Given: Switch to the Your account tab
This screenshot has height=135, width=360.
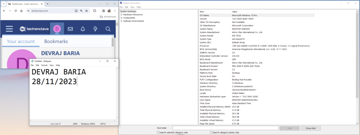Looking at the screenshot, I should click(21, 42).
